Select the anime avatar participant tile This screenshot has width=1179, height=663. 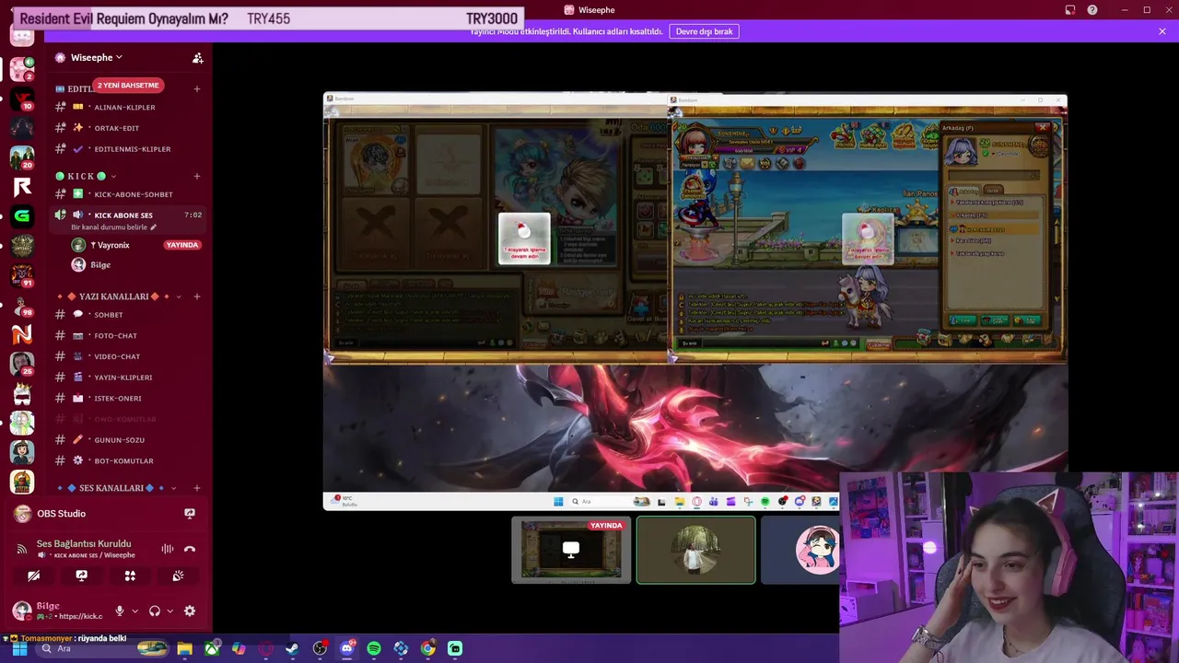point(800,550)
